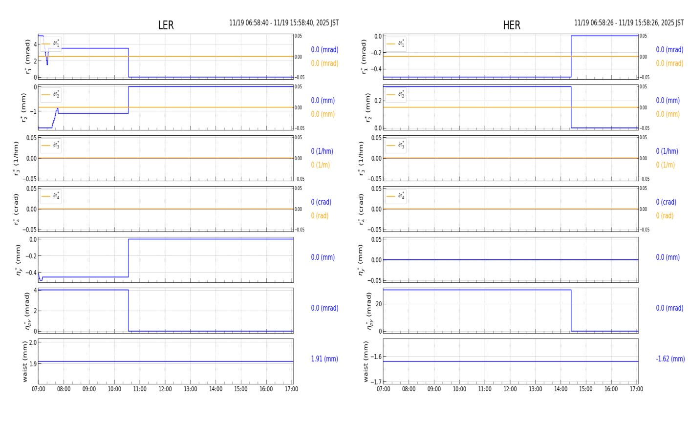
Task: Click the HER r4* (crad) axis label
Action: pos(361,209)
